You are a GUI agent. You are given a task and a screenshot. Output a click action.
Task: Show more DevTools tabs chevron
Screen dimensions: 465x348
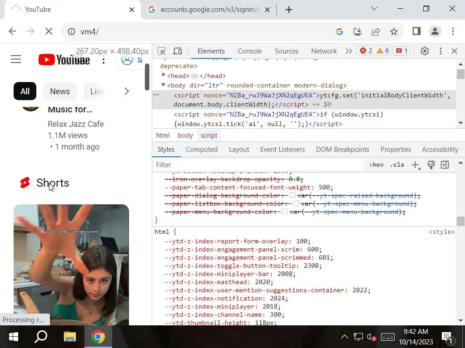click(348, 51)
